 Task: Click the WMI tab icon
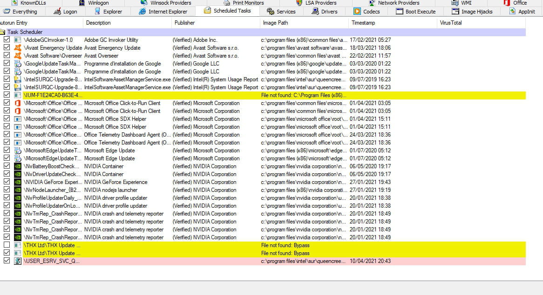pyautogui.click(x=455, y=3)
